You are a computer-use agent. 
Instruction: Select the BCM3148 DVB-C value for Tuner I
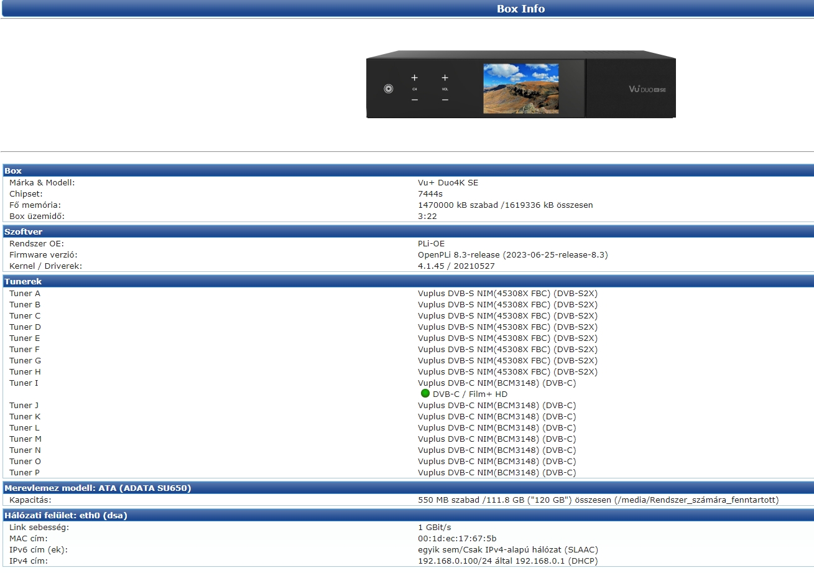pos(497,383)
